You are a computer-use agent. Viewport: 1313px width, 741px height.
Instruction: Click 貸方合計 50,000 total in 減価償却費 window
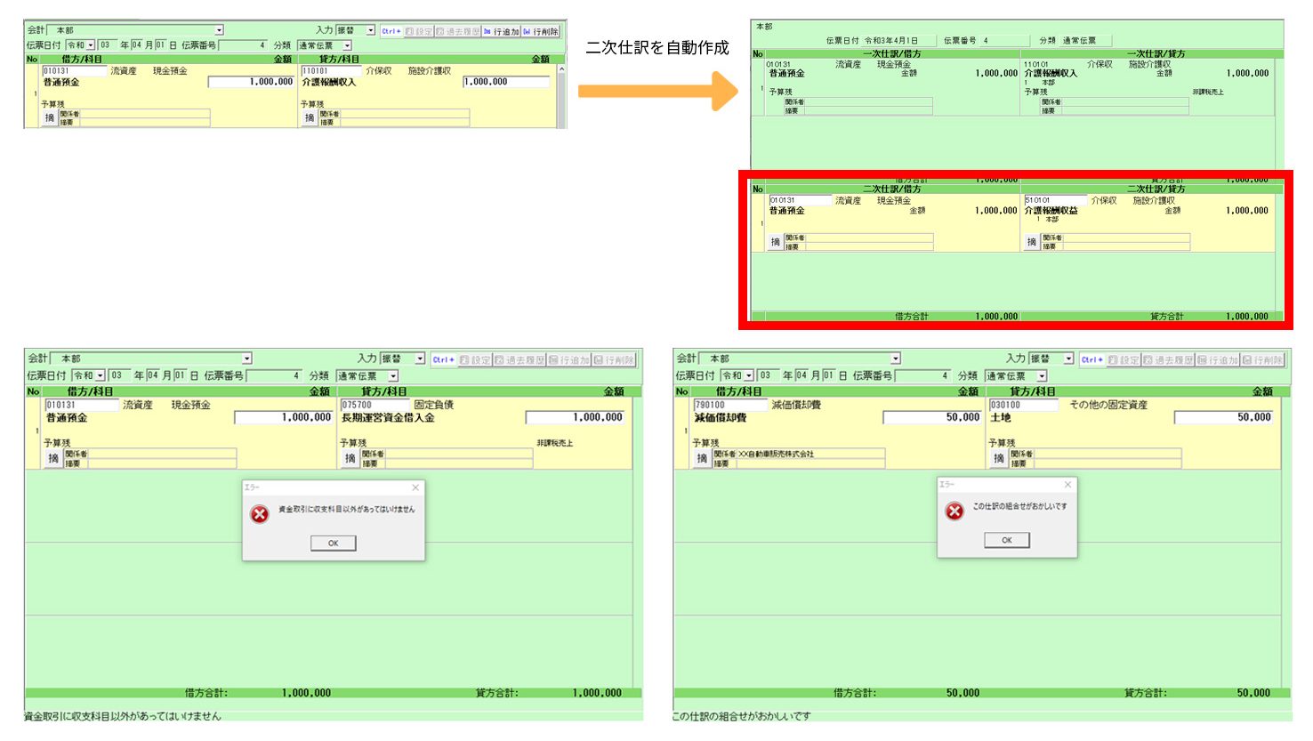click(x=1254, y=693)
